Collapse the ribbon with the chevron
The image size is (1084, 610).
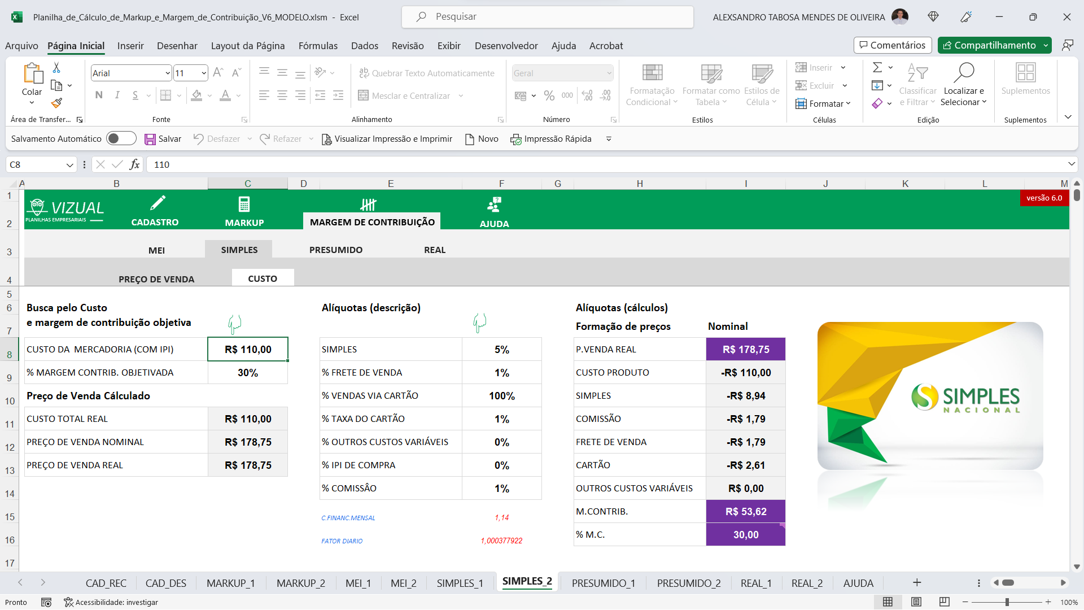tap(1068, 117)
